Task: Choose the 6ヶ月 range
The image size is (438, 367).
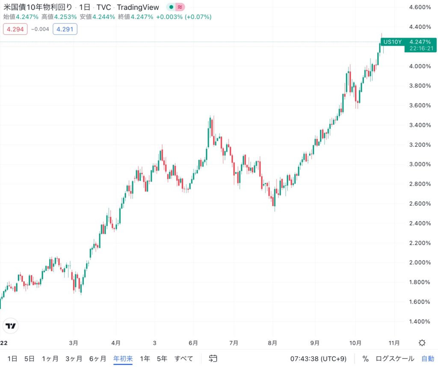Action: pos(98,358)
